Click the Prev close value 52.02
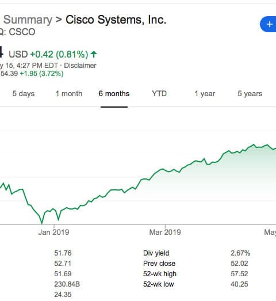Image resolution: width=276 pixels, height=301 pixels. (x=239, y=264)
